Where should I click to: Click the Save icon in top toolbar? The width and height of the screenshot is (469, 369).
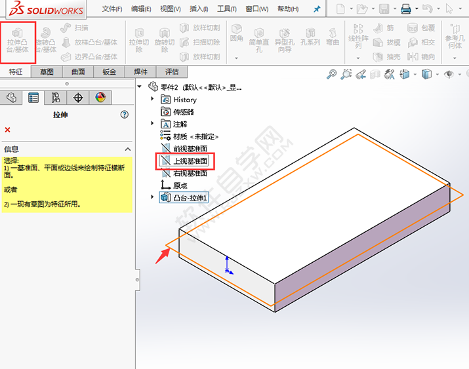coord(384,9)
